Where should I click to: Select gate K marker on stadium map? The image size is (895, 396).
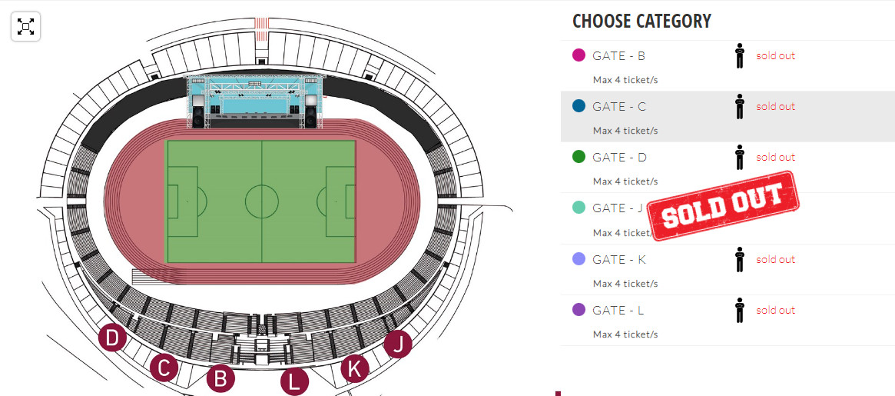click(x=354, y=369)
